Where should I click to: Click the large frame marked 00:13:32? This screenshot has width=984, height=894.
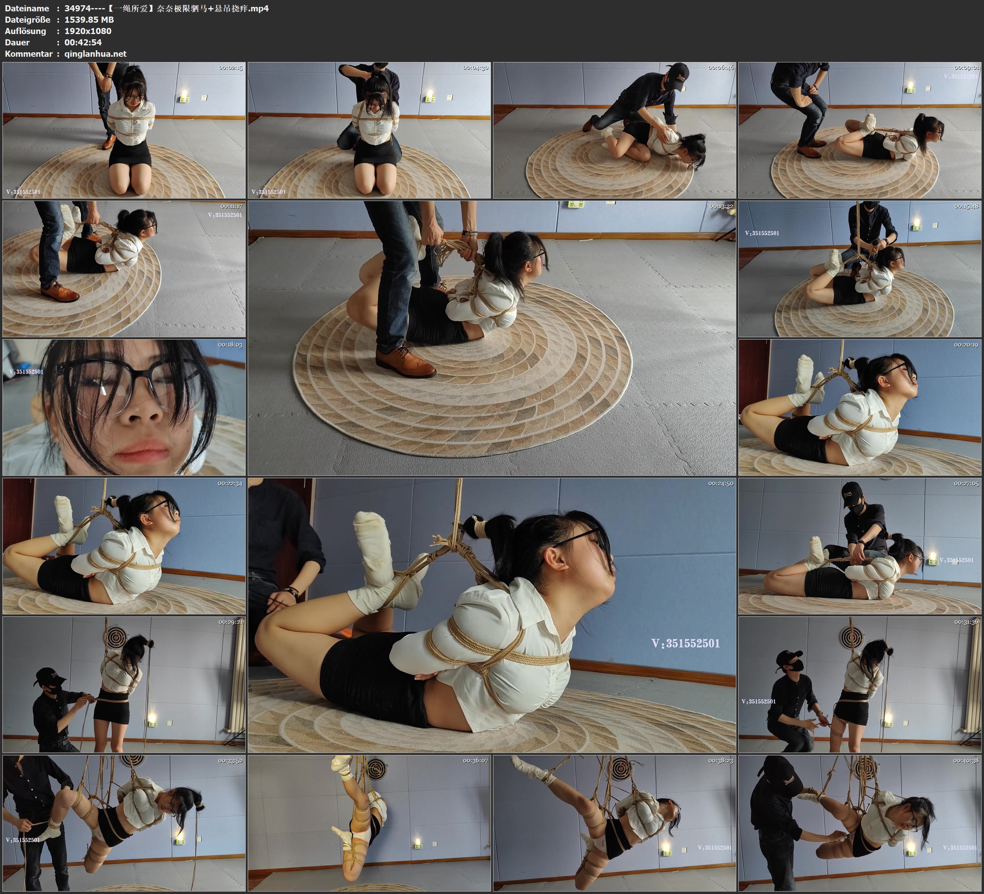[491, 338]
